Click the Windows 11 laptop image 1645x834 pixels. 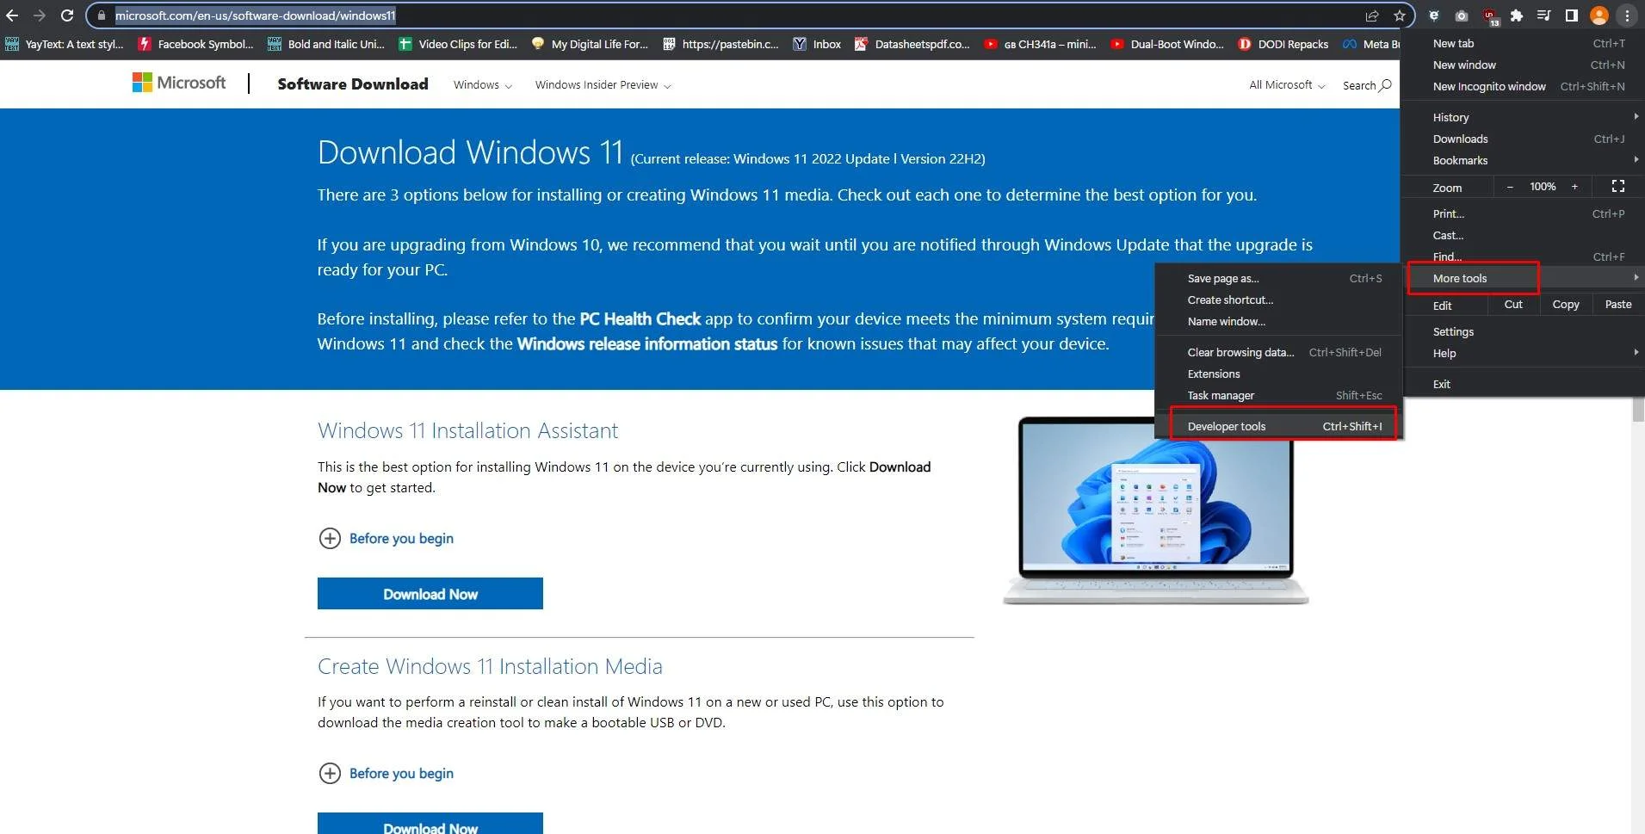click(x=1156, y=510)
